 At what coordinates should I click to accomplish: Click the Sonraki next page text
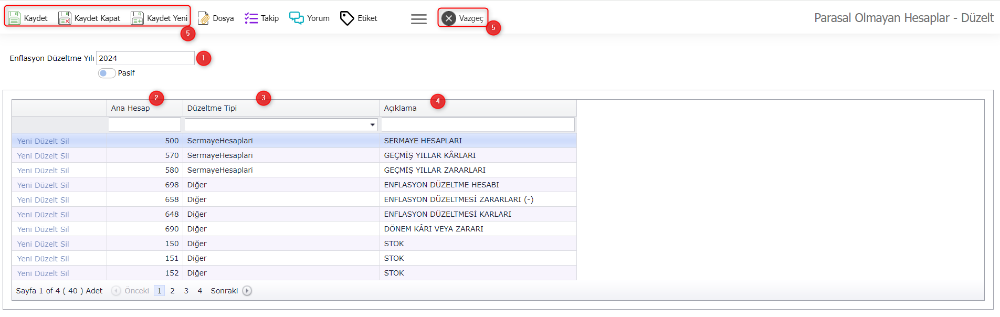click(x=224, y=291)
